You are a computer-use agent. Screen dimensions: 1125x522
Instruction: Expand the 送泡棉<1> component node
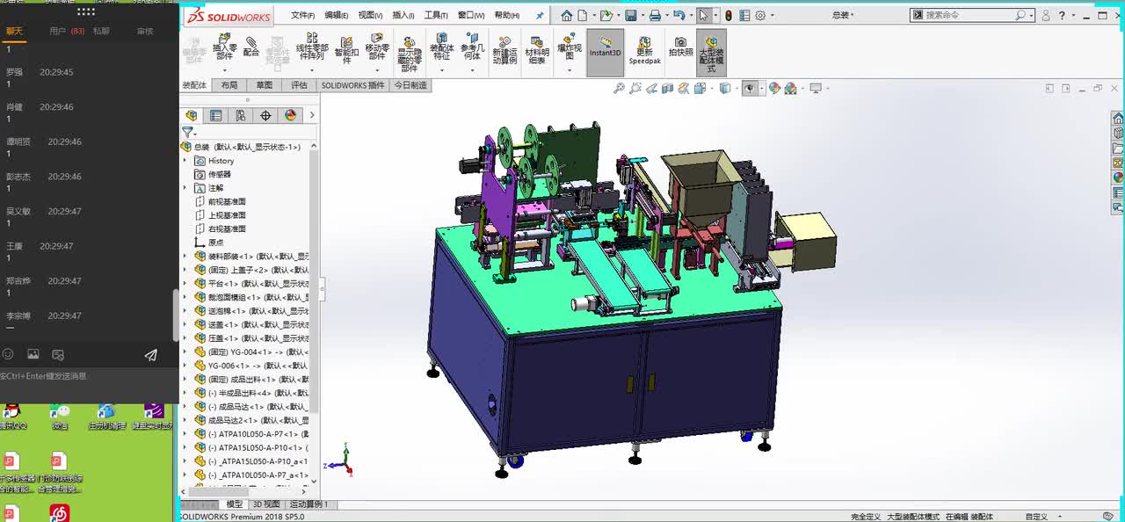tap(185, 311)
